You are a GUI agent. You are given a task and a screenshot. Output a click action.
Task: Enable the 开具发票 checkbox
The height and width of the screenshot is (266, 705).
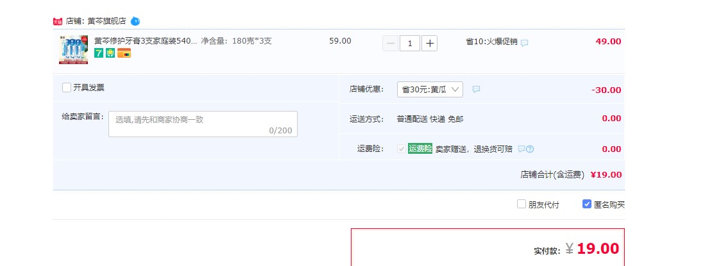pyautogui.click(x=67, y=88)
